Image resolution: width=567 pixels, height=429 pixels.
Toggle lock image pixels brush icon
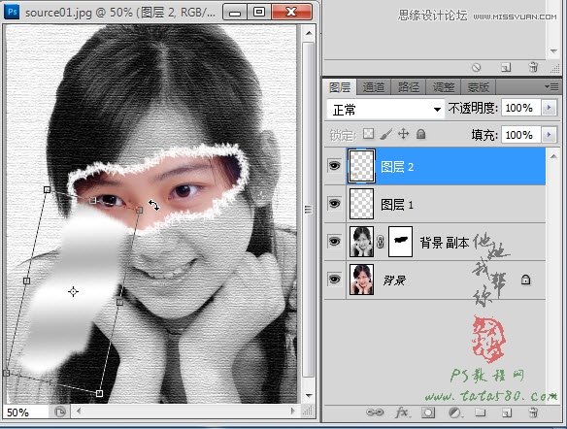[x=385, y=134]
